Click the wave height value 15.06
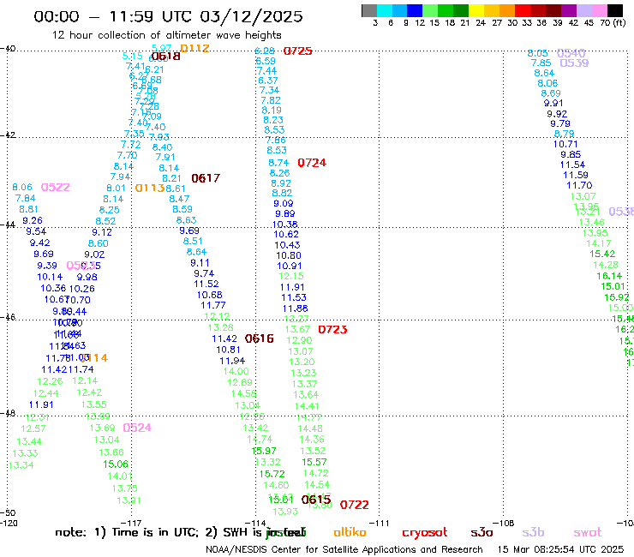The width and height of the screenshot is (634, 557). pos(116,464)
